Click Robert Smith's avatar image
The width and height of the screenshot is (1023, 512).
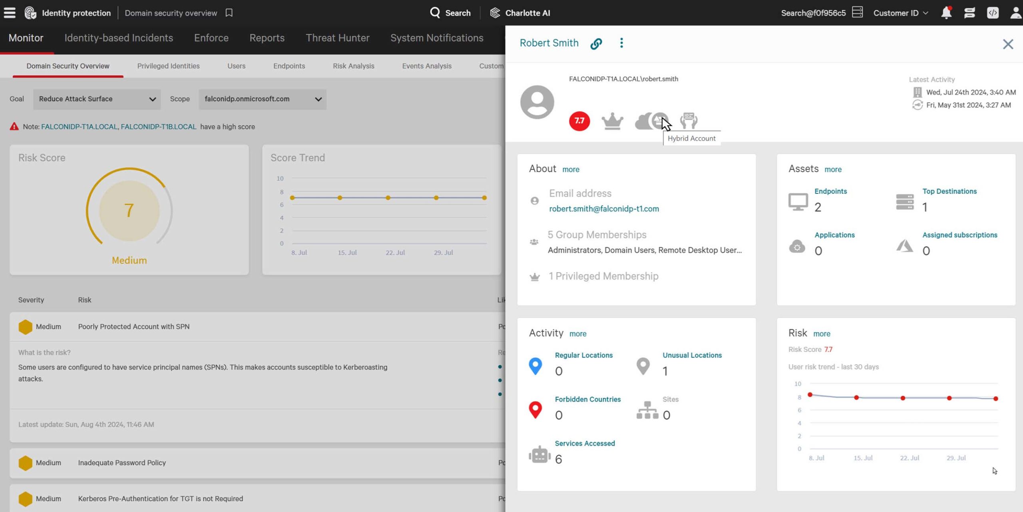click(537, 102)
